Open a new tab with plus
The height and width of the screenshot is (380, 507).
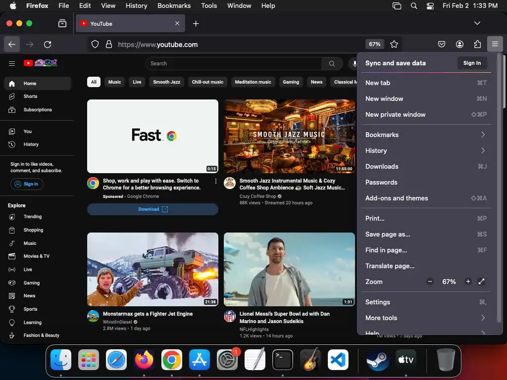click(x=196, y=24)
